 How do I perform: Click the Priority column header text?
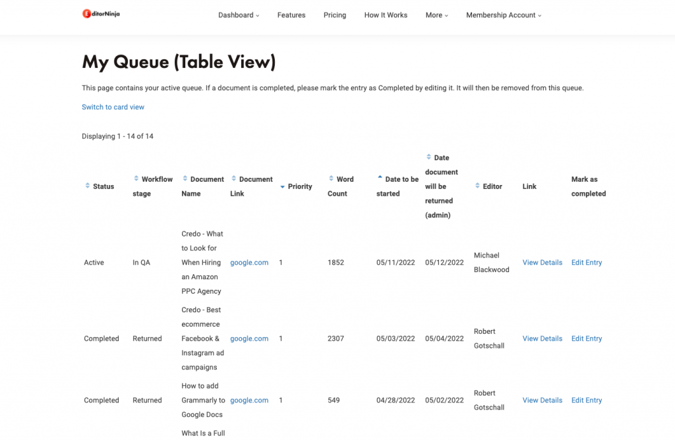(x=300, y=186)
